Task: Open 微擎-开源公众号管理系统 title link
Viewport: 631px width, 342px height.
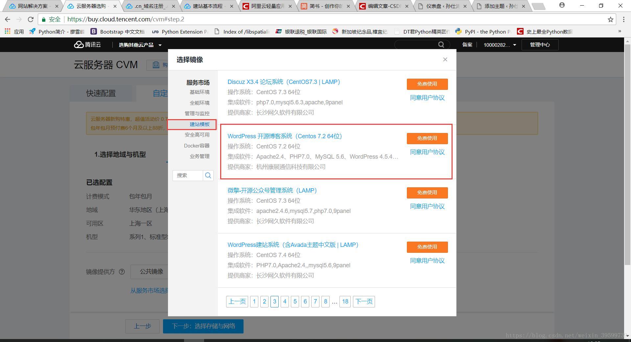Action: point(272,191)
